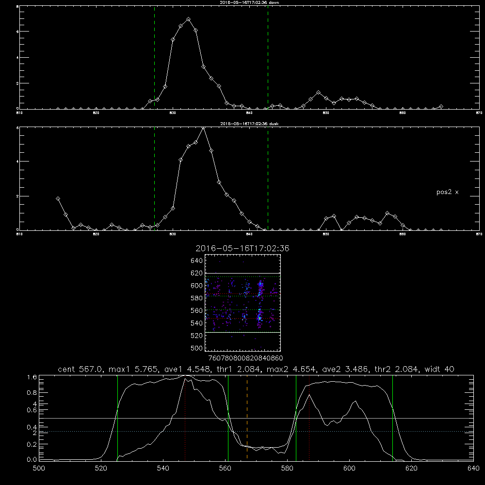Click the green vertical line near 525 in bottom plot
The width and height of the screenshot is (485, 485).
(117, 418)
